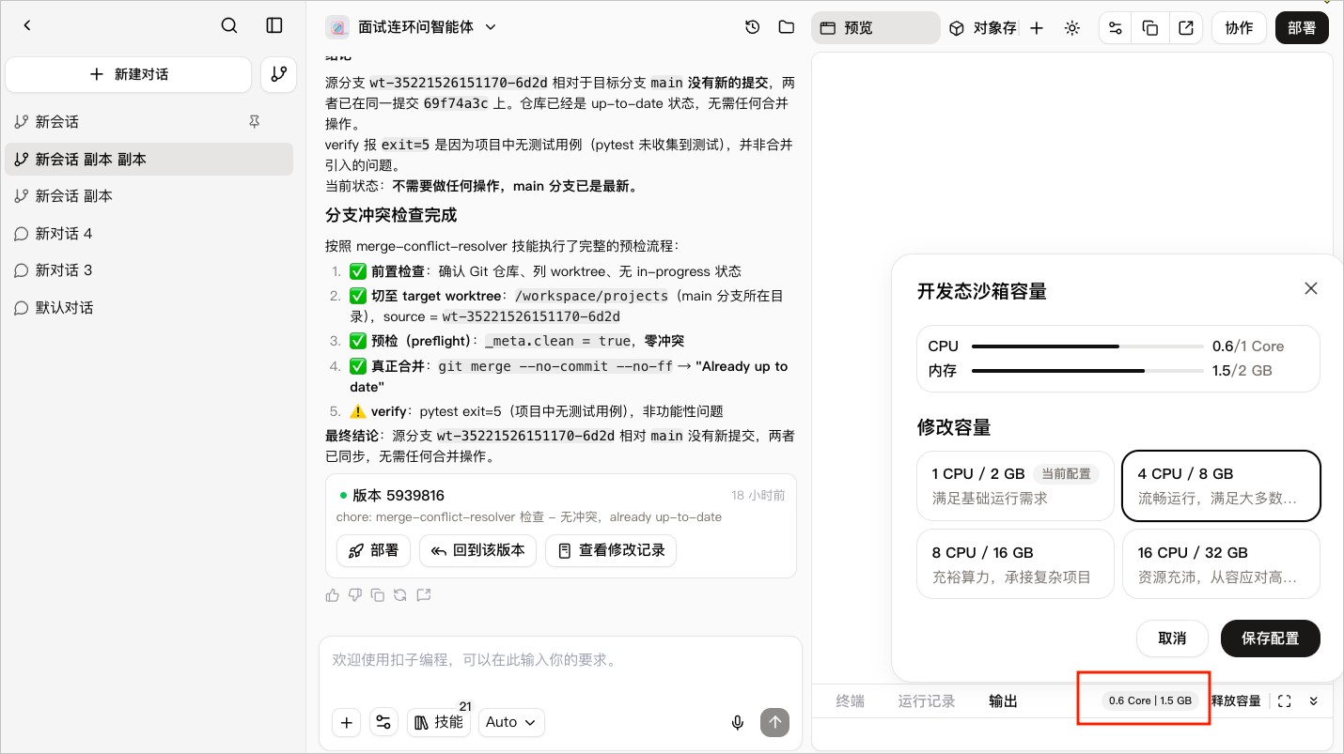This screenshot has height=754, width=1344.
Task: Click 部署 on version 5939816 card
Action: (x=373, y=550)
